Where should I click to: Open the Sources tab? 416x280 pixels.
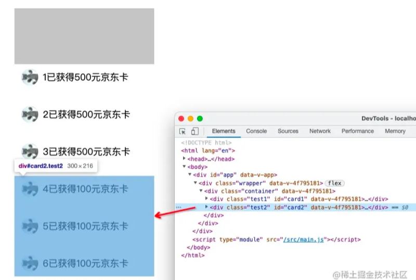coord(288,131)
